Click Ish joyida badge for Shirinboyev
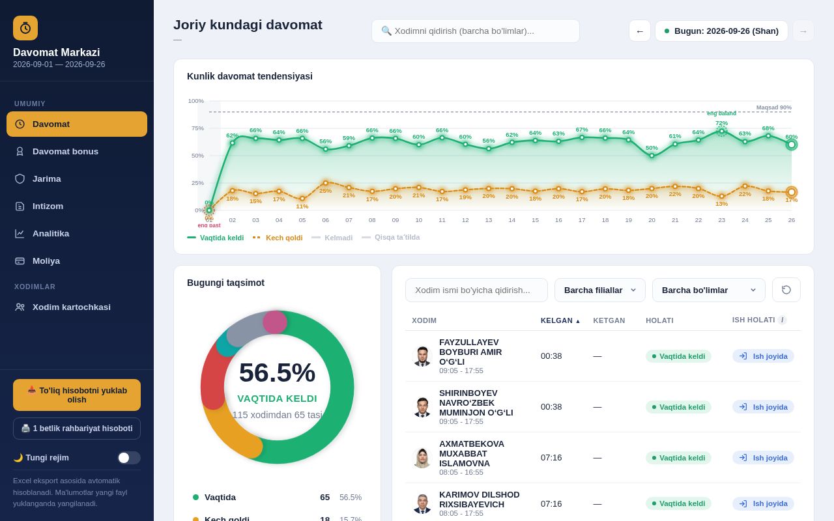Screen dimensions: 834x521 click(x=763, y=407)
